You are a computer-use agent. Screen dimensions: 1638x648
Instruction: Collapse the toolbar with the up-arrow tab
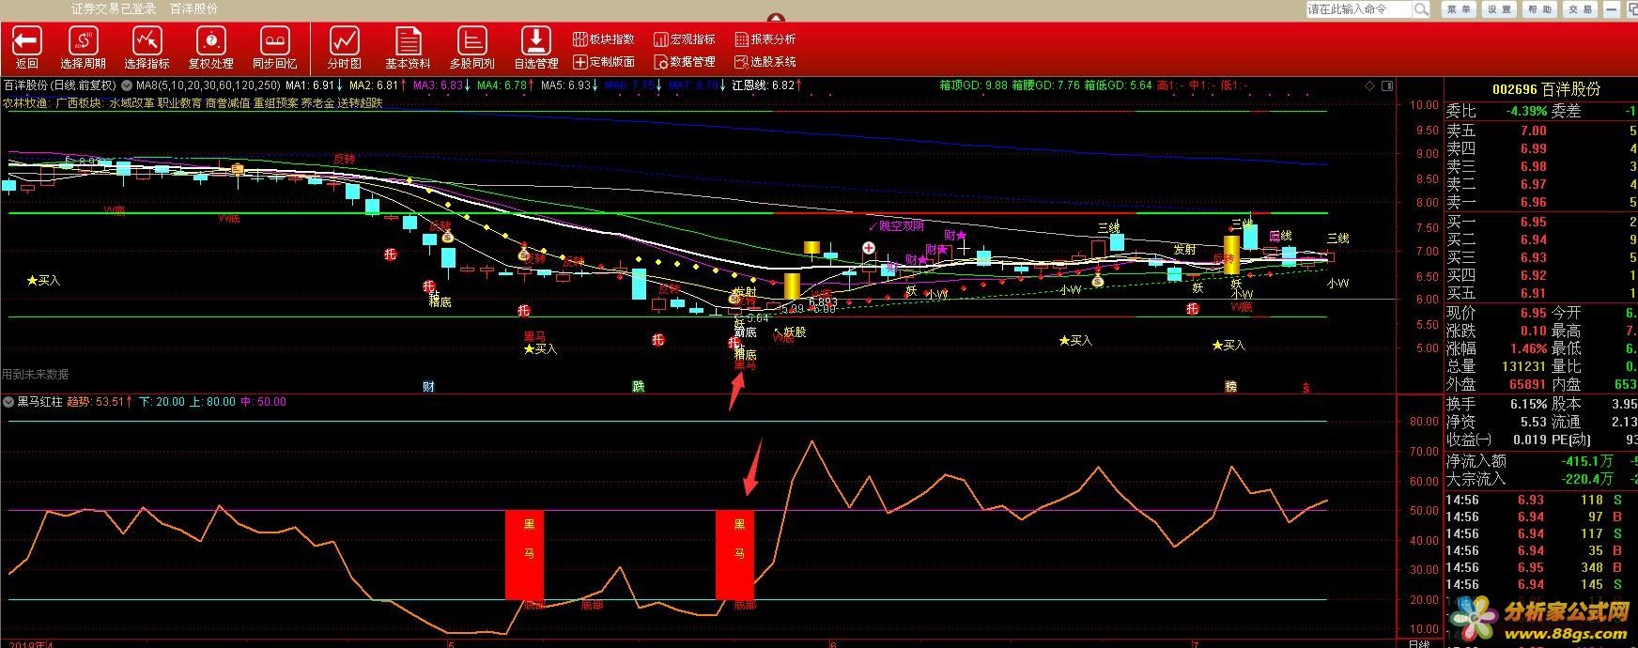tap(776, 17)
